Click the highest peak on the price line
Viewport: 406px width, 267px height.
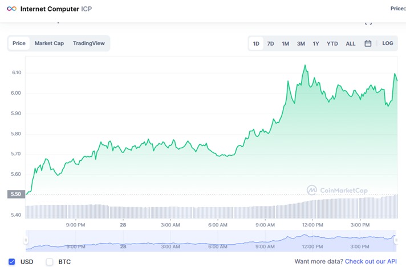tap(305, 65)
